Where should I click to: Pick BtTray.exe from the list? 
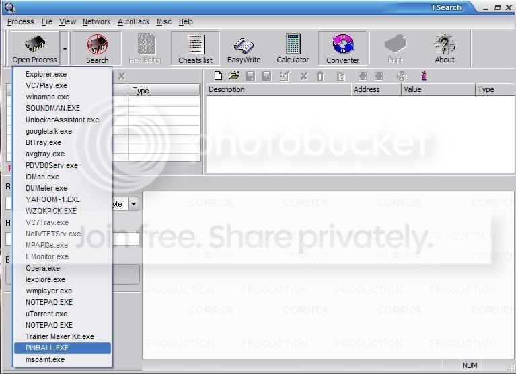(63, 142)
